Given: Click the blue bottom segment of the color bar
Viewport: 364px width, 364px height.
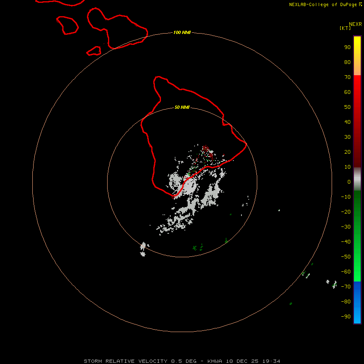Looking at the screenshot, I should (x=357, y=303).
